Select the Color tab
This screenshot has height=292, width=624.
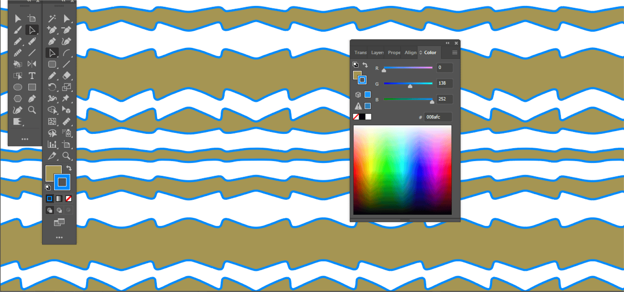coord(430,52)
